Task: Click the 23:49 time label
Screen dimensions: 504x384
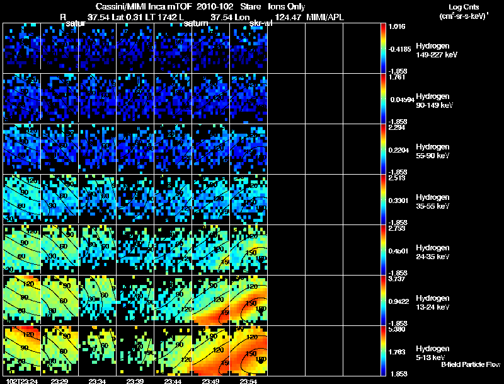Action: point(210,381)
